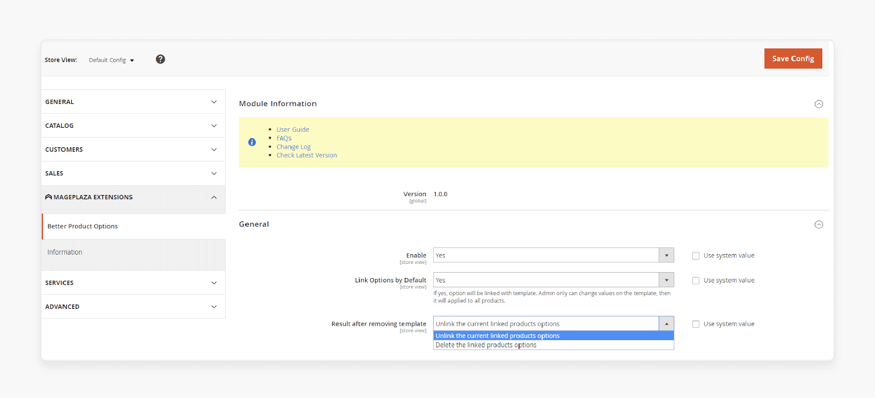Image resolution: width=875 pixels, height=398 pixels.
Task: Click the 'Store View:' label
Action: point(61,60)
